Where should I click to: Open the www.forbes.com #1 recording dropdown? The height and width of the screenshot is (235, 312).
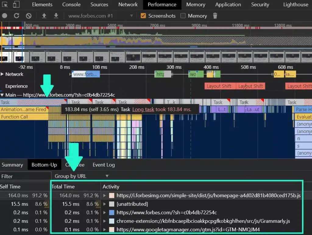(x=100, y=16)
